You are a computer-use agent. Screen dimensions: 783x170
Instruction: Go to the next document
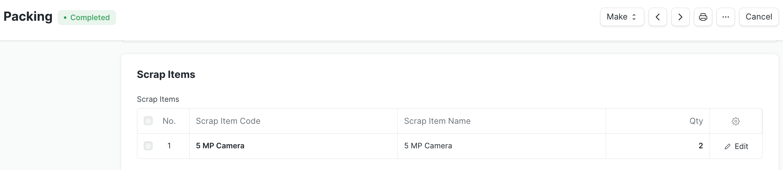coord(680,17)
